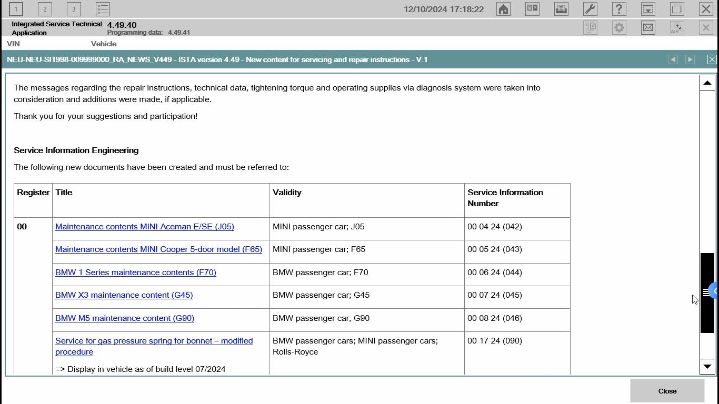Click the AIR search icon
Viewport: 719px width, 404px height.
click(677, 28)
